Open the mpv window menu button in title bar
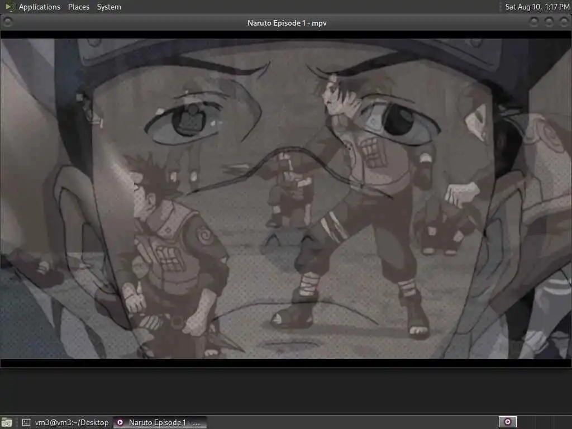Viewport: 572px width, 429px height. [7, 22]
